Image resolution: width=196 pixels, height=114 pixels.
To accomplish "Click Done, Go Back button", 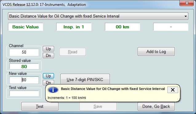I will coord(156,106).
